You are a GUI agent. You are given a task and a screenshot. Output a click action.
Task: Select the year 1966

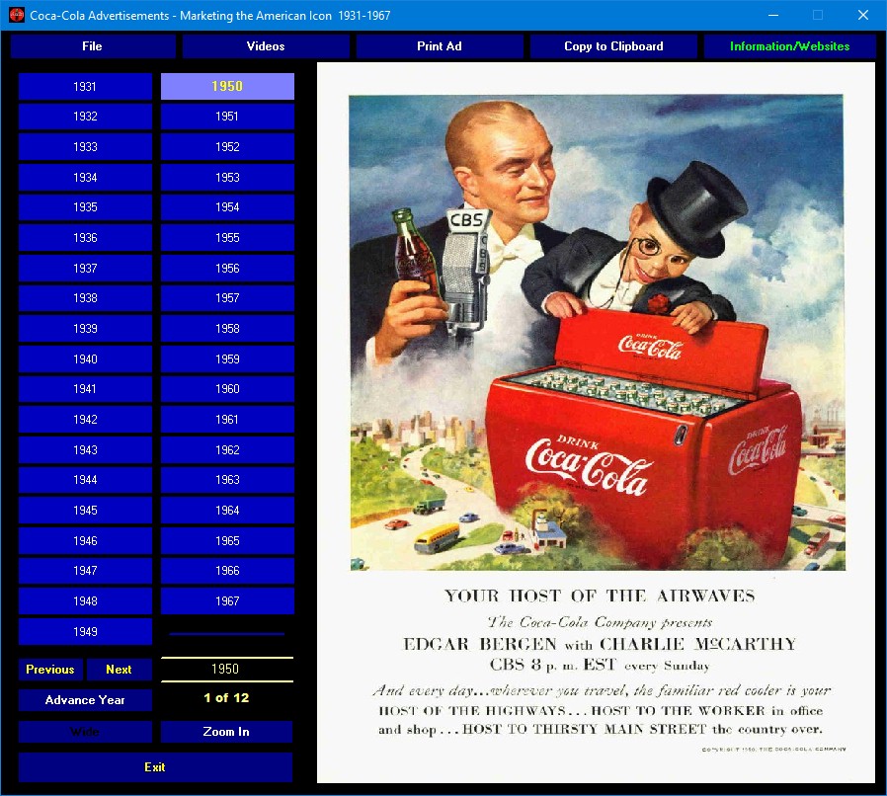tap(227, 572)
